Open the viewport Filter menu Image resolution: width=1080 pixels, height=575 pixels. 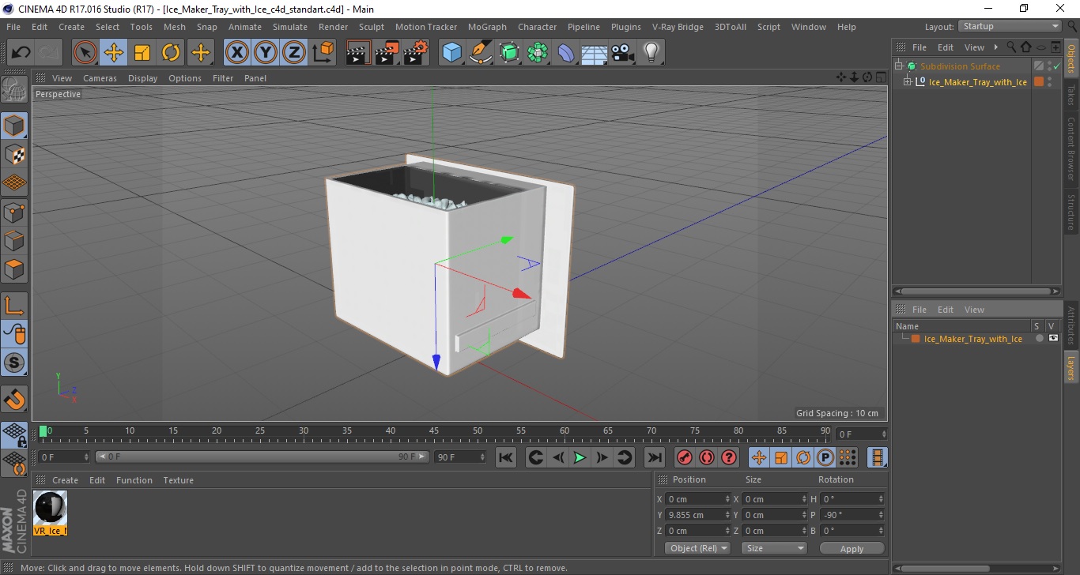pyautogui.click(x=223, y=78)
